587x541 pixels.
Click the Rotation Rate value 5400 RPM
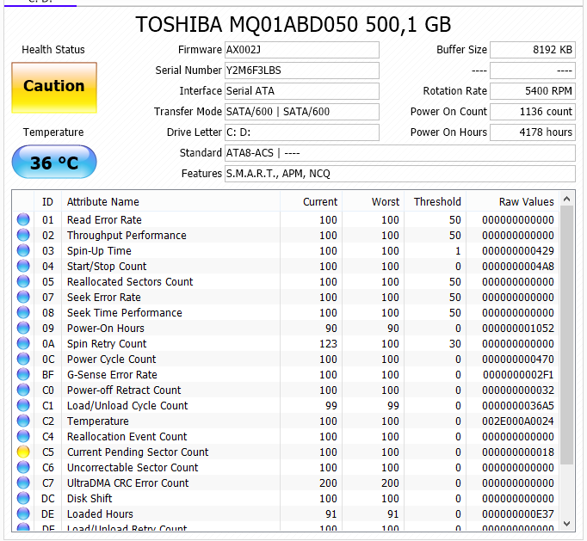[532, 91]
